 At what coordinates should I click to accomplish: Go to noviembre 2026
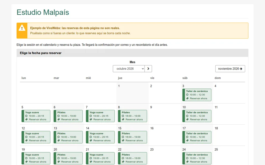(x=230, y=69)
